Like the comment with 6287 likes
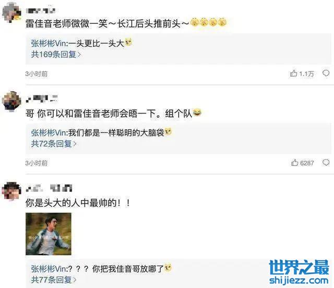This screenshot has height=288, width=334. [x=302, y=163]
